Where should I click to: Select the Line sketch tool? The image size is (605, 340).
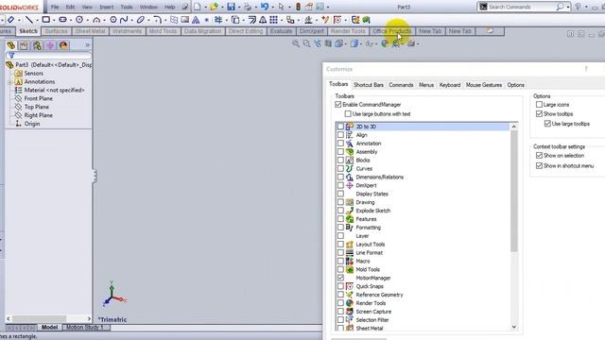pyautogui.click(x=29, y=19)
